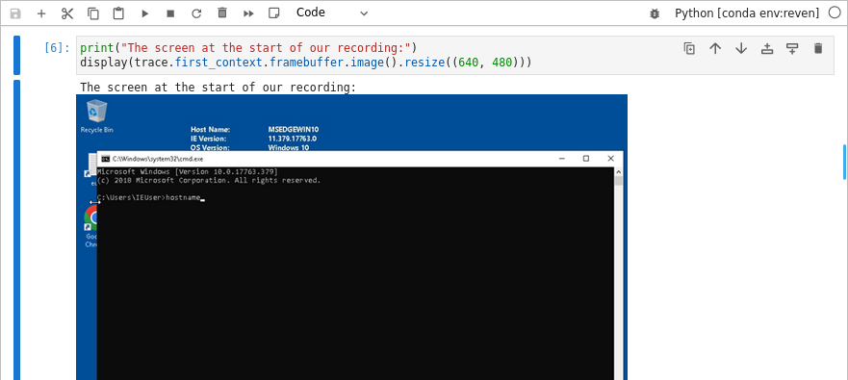The image size is (848, 380).
Task: Click the cmd.exe scrollbar up arrow
Action: click(619, 171)
